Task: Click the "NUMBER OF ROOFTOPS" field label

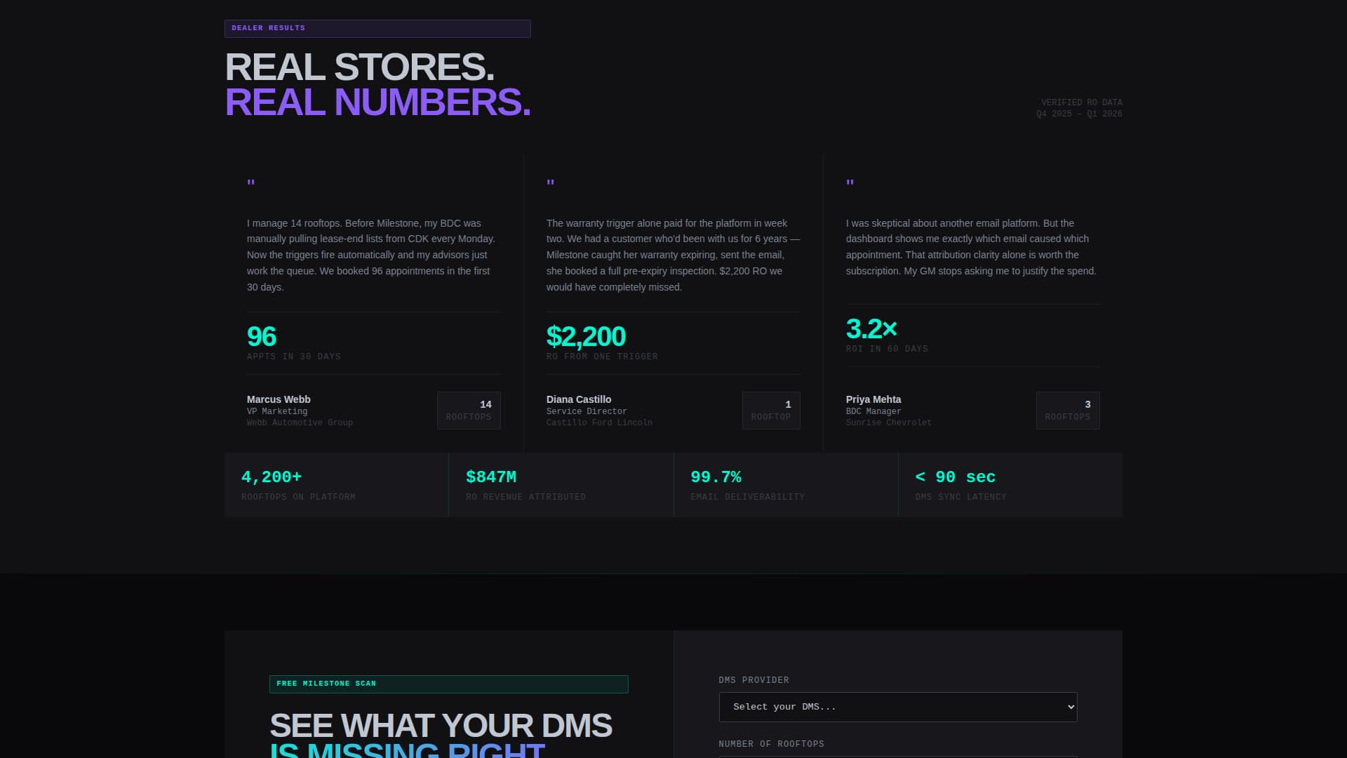Action: click(771, 745)
